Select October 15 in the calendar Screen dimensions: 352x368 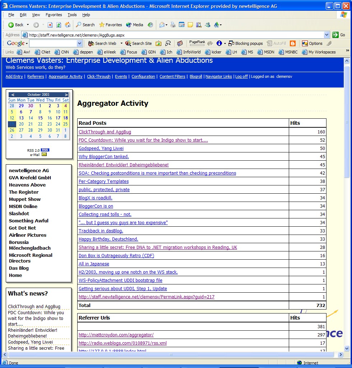click(x=40, y=118)
